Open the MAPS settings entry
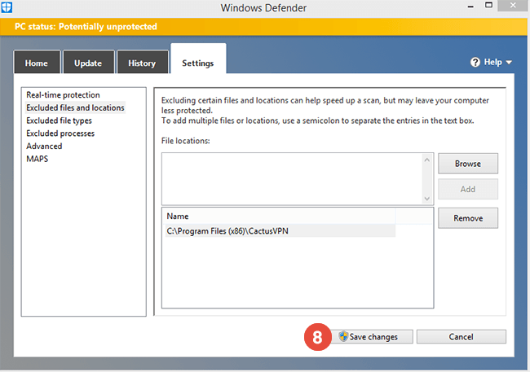The width and height of the screenshot is (530, 372). [x=38, y=159]
